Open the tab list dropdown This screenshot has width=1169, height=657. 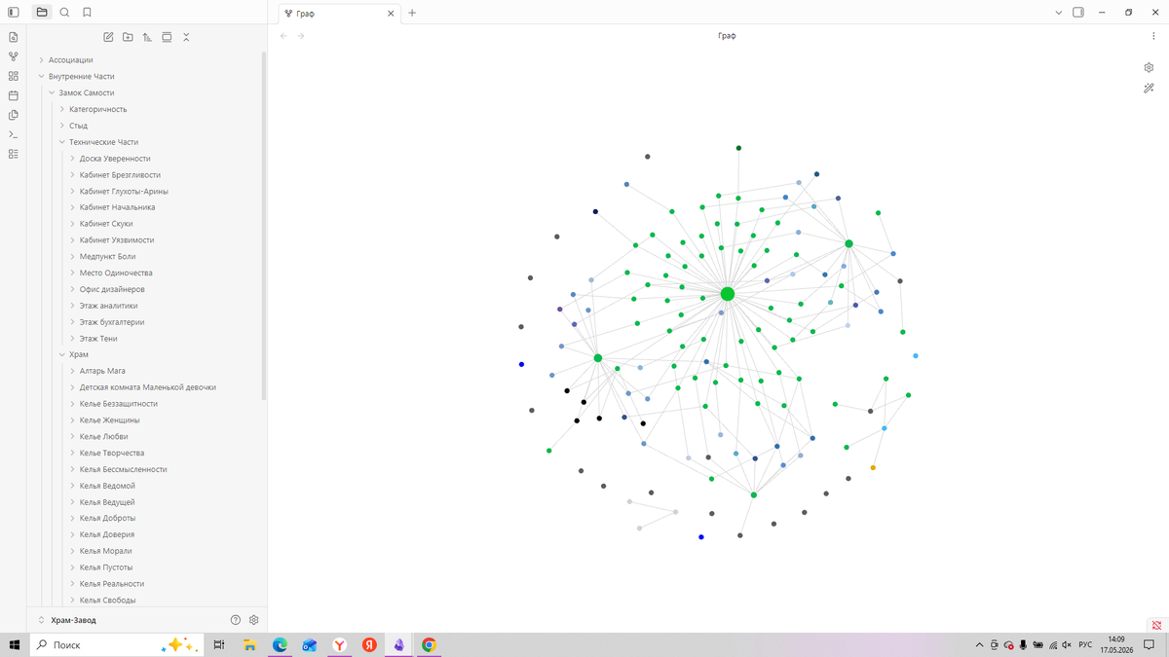tap(1059, 13)
